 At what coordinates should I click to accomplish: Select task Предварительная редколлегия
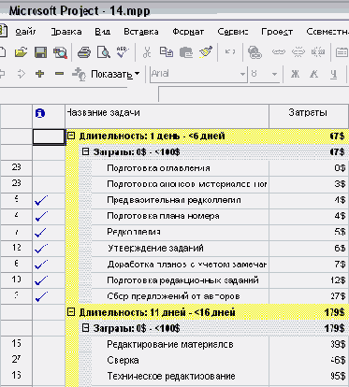pyautogui.click(x=173, y=200)
